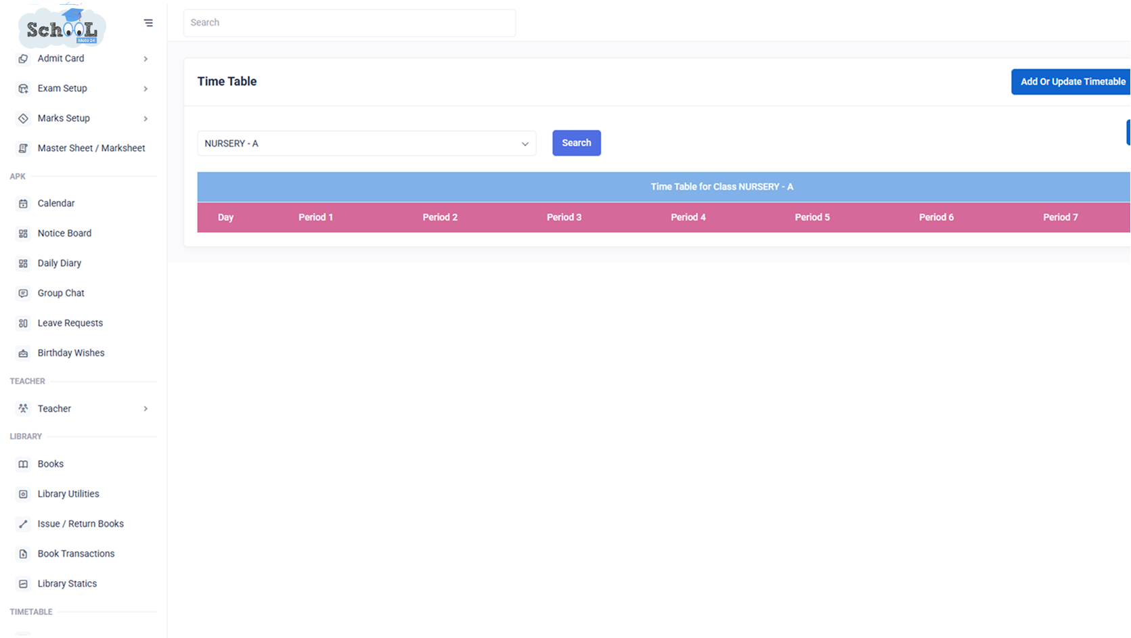The image size is (1131, 638).
Task: Expand Teacher submenu chevron
Action: 146,409
